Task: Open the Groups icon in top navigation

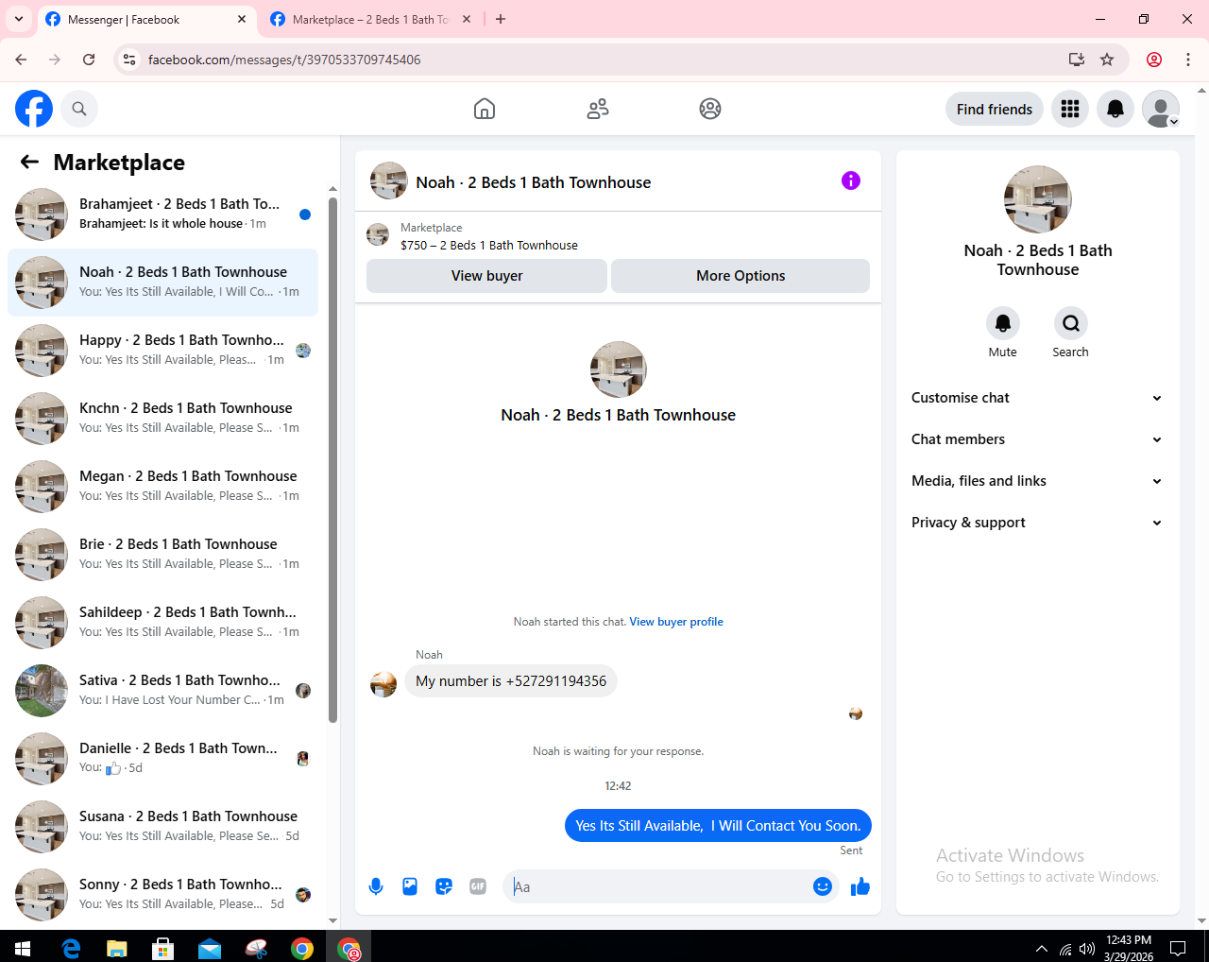Action: [x=710, y=109]
